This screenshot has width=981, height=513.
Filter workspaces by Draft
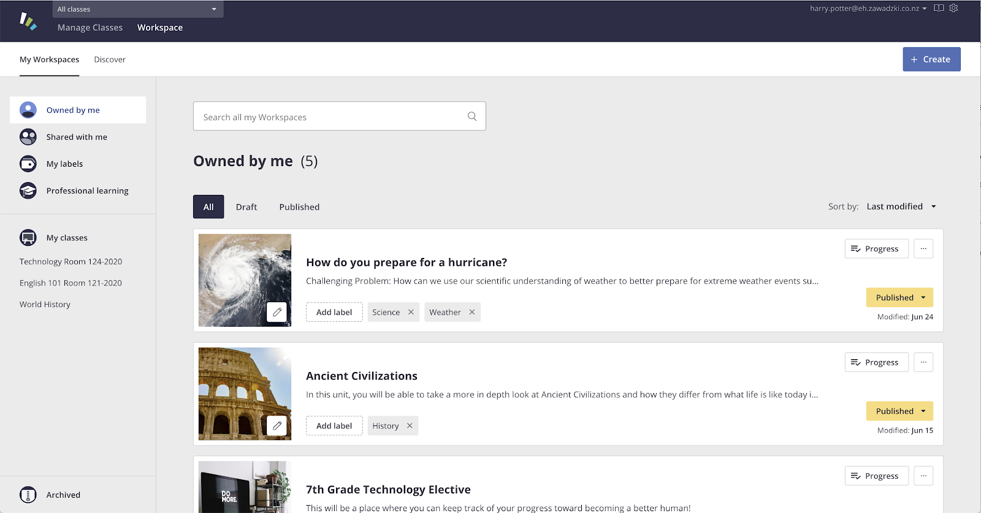pyautogui.click(x=246, y=207)
